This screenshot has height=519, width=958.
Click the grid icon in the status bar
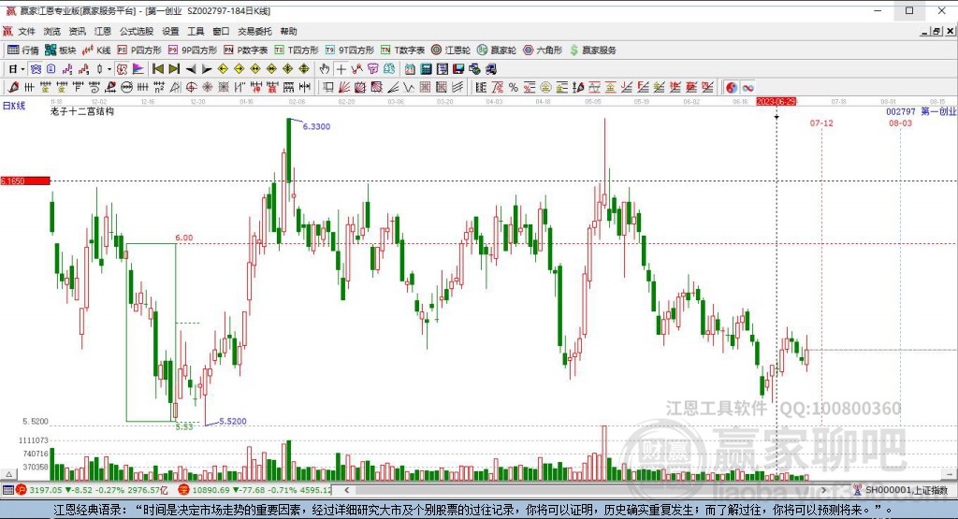click(7, 490)
